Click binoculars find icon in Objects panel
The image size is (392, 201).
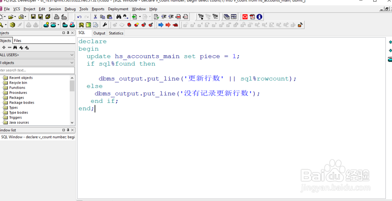(15, 47)
